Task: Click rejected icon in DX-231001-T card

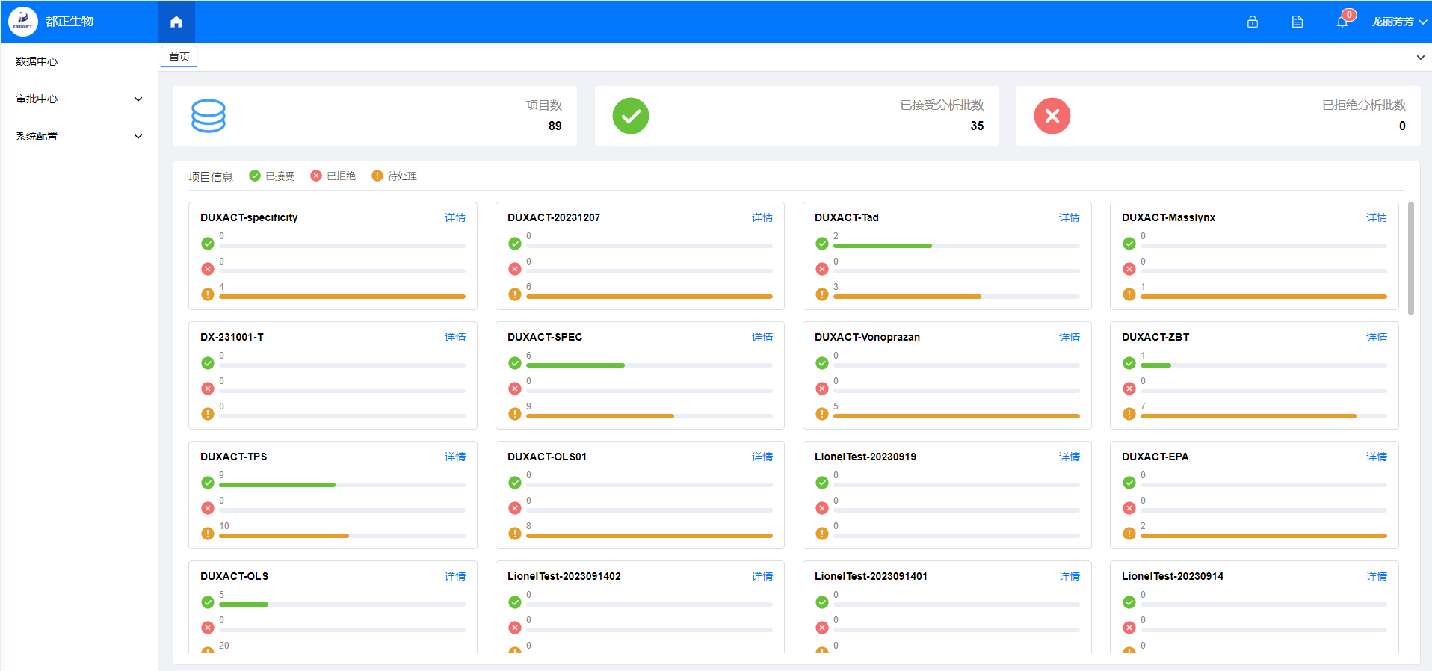Action: coord(208,389)
